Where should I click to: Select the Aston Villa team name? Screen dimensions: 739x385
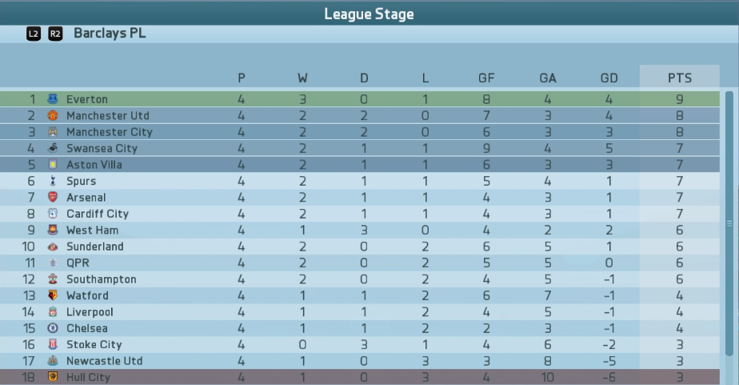[94, 165]
